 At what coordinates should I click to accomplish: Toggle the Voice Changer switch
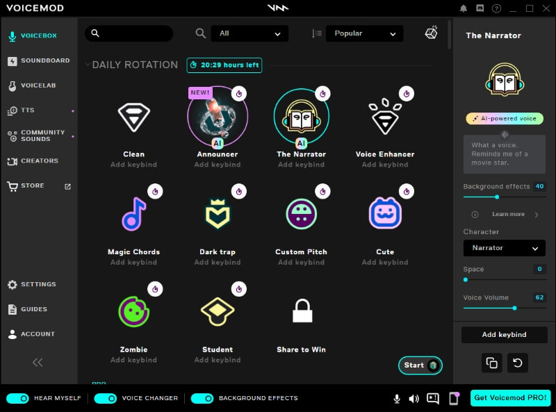[106, 399]
